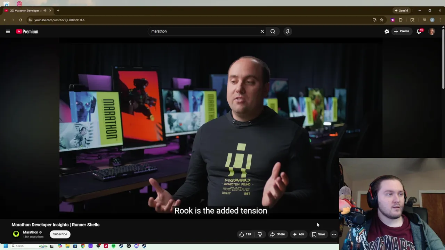
Task: Open the Marathon channel avatar
Action: [16, 234]
